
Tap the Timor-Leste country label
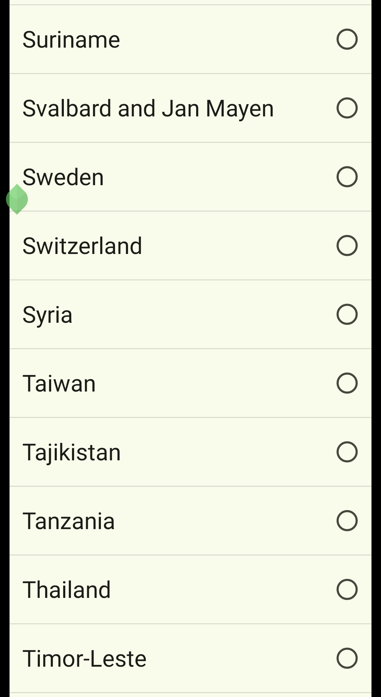click(85, 659)
